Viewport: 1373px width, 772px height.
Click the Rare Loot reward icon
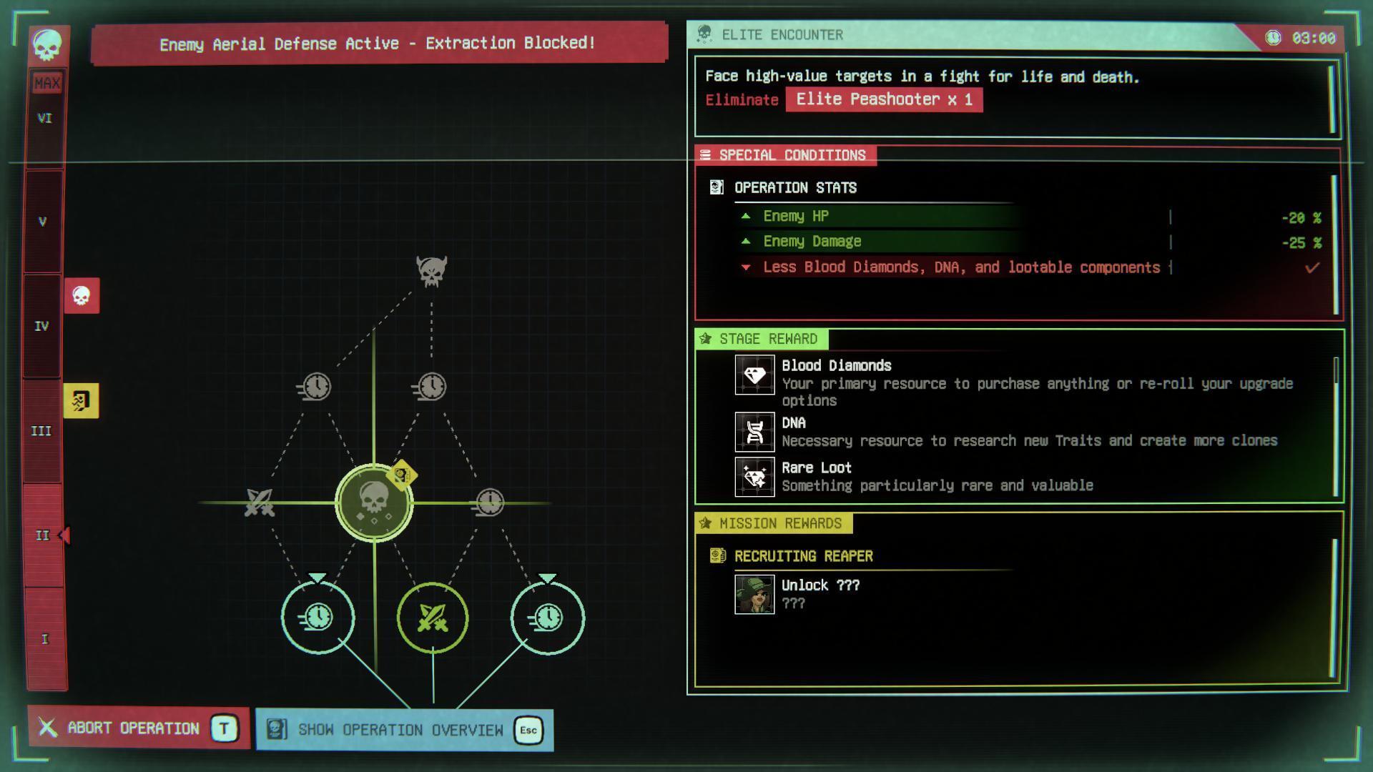click(x=754, y=477)
